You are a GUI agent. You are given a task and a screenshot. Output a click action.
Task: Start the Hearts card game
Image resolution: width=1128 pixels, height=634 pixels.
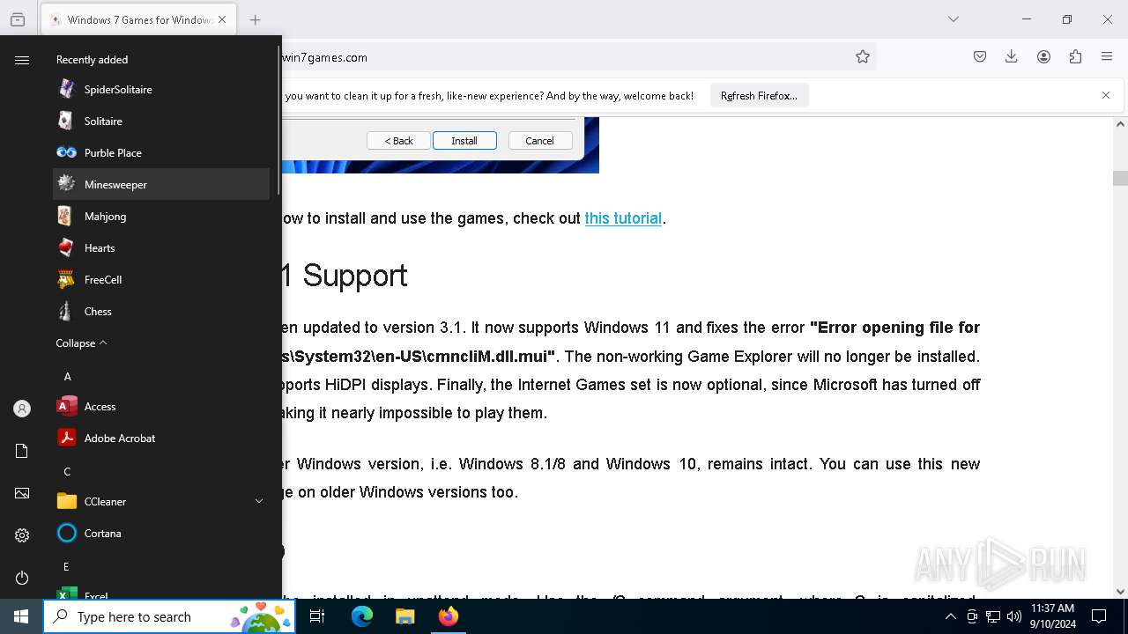(161, 247)
